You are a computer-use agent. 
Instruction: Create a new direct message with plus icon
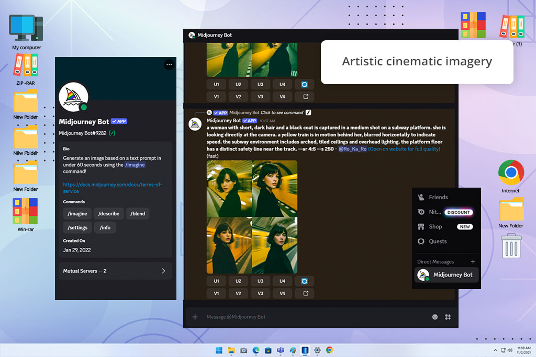[473, 262]
